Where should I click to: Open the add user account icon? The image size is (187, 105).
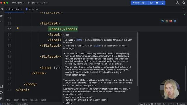point(178,3)
